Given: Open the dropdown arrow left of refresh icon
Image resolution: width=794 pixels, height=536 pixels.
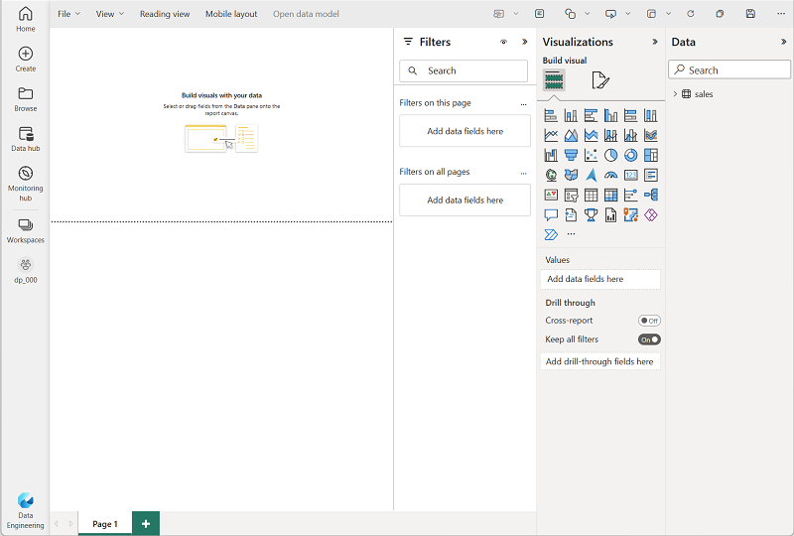Looking at the screenshot, I should [x=668, y=14].
